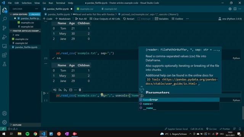Open the Manage gear in activity bar
244x137 pixels.
(x=4, y=122)
